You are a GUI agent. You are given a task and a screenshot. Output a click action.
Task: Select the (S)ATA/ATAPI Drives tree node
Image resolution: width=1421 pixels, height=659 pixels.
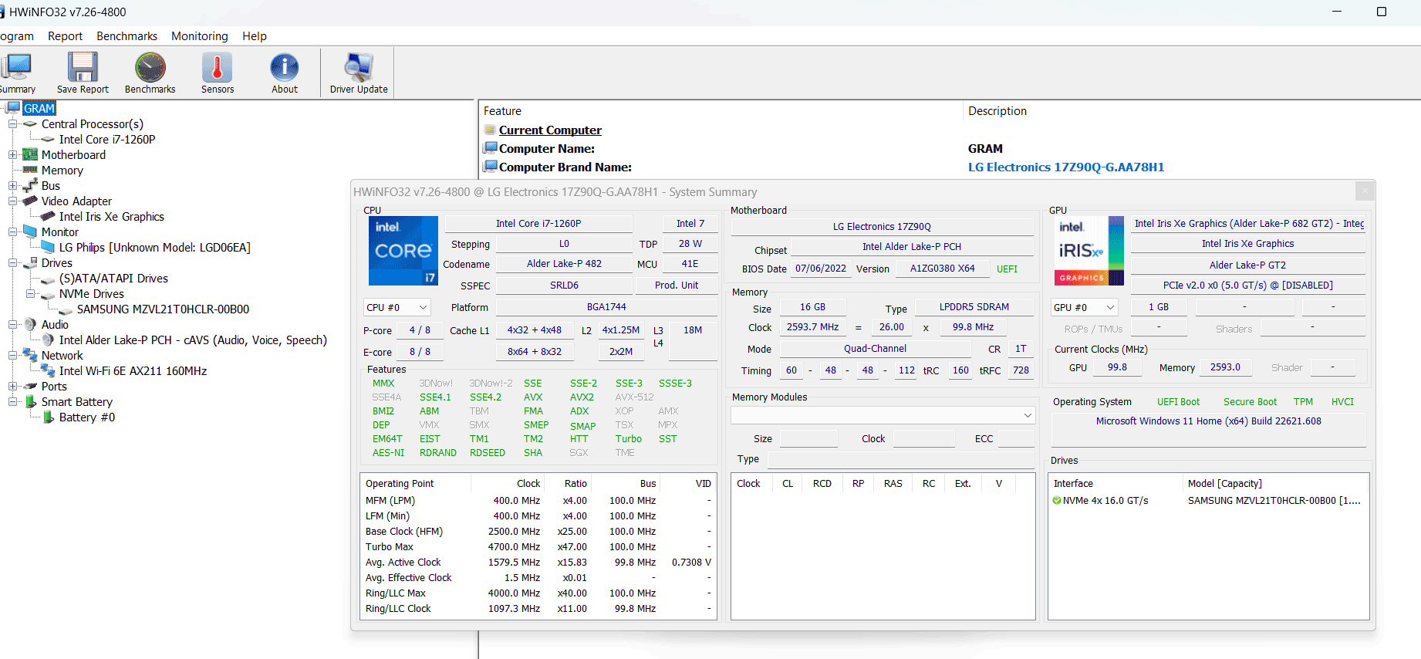113,279
